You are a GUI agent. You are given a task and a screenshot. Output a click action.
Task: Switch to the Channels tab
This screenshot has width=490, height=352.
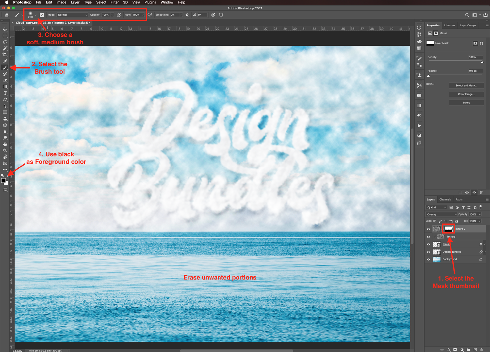tap(445, 199)
